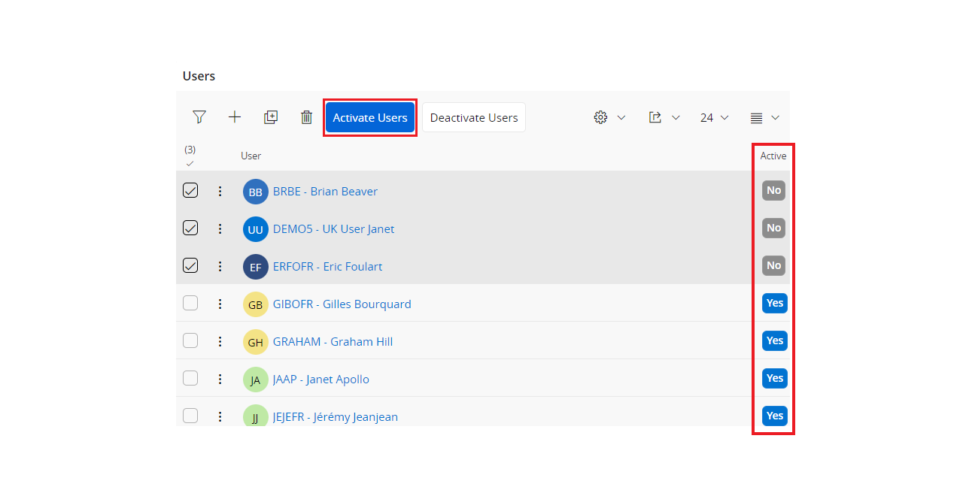Screen dimensions: 966x487
Task: Click the Active column header
Action: click(x=773, y=156)
